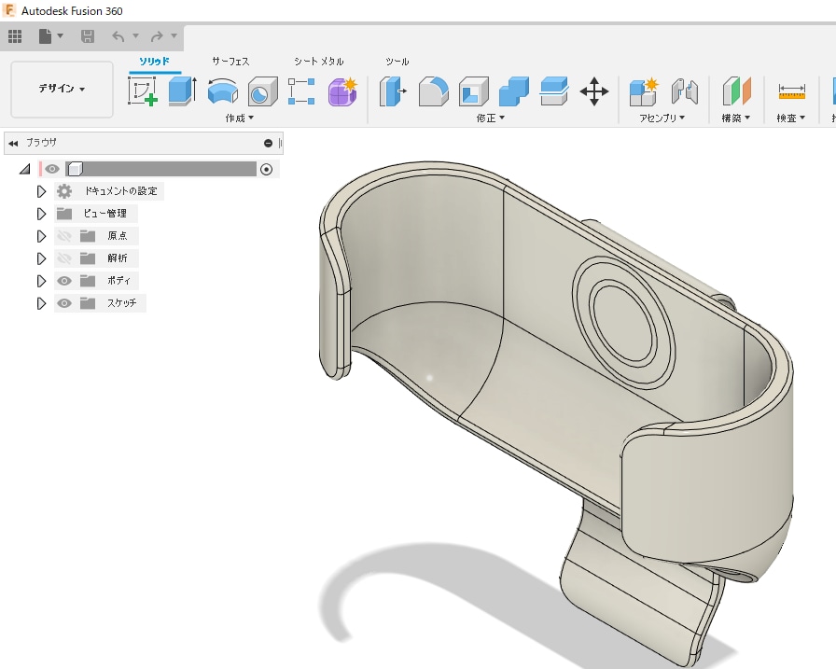The image size is (836, 669).
Task: Select the Joint tool
Action: pos(685,91)
